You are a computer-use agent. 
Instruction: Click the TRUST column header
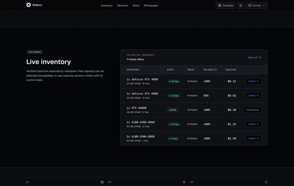tap(191, 69)
